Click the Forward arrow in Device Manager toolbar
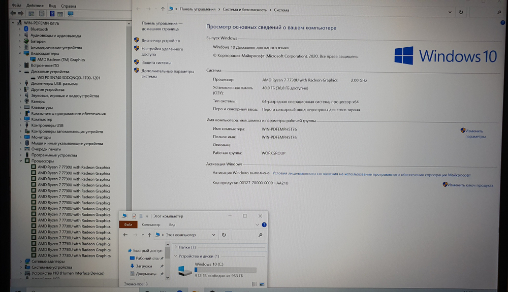508x292 pixels. 21,14
